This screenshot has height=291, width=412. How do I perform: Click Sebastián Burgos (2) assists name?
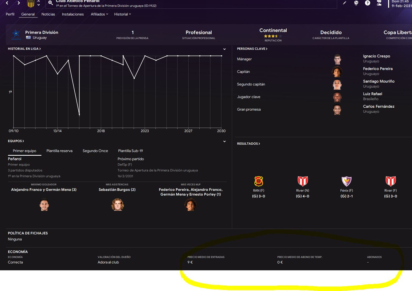point(117,190)
